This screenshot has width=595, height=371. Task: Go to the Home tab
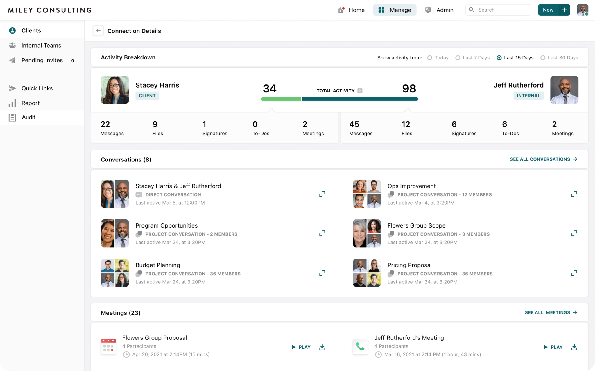pos(351,10)
